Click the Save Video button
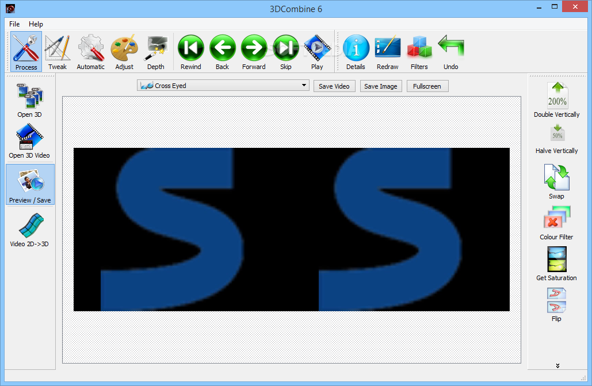 (334, 86)
